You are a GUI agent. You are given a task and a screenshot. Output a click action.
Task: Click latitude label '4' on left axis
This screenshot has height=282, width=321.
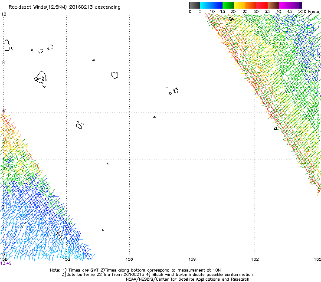point(3,159)
